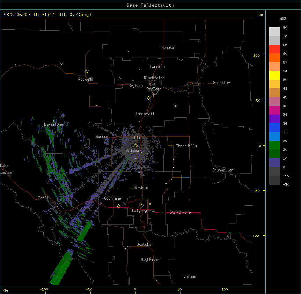This screenshot has height=294, width=301.
Task: Click the light gray 70-80 dBZ swatch
Action: (274, 32)
